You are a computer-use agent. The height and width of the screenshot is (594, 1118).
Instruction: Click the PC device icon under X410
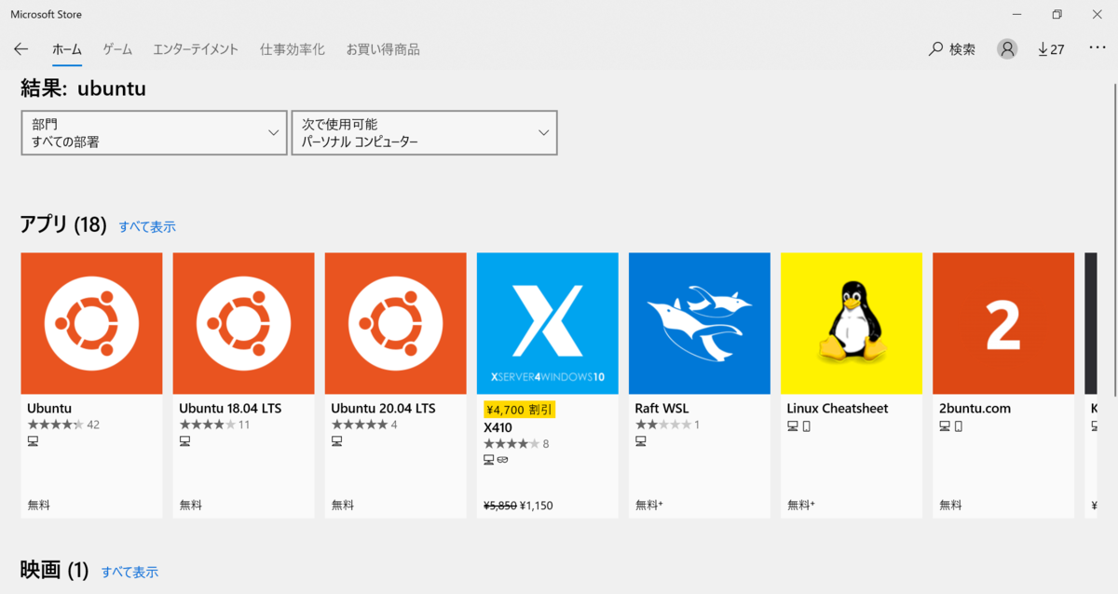[488, 460]
